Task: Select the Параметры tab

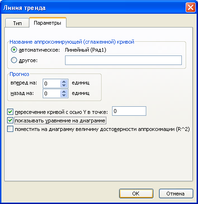Action: [x=47, y=23]
